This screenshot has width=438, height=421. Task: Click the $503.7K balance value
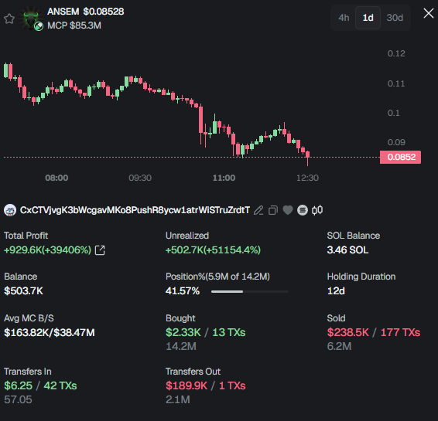23,291
